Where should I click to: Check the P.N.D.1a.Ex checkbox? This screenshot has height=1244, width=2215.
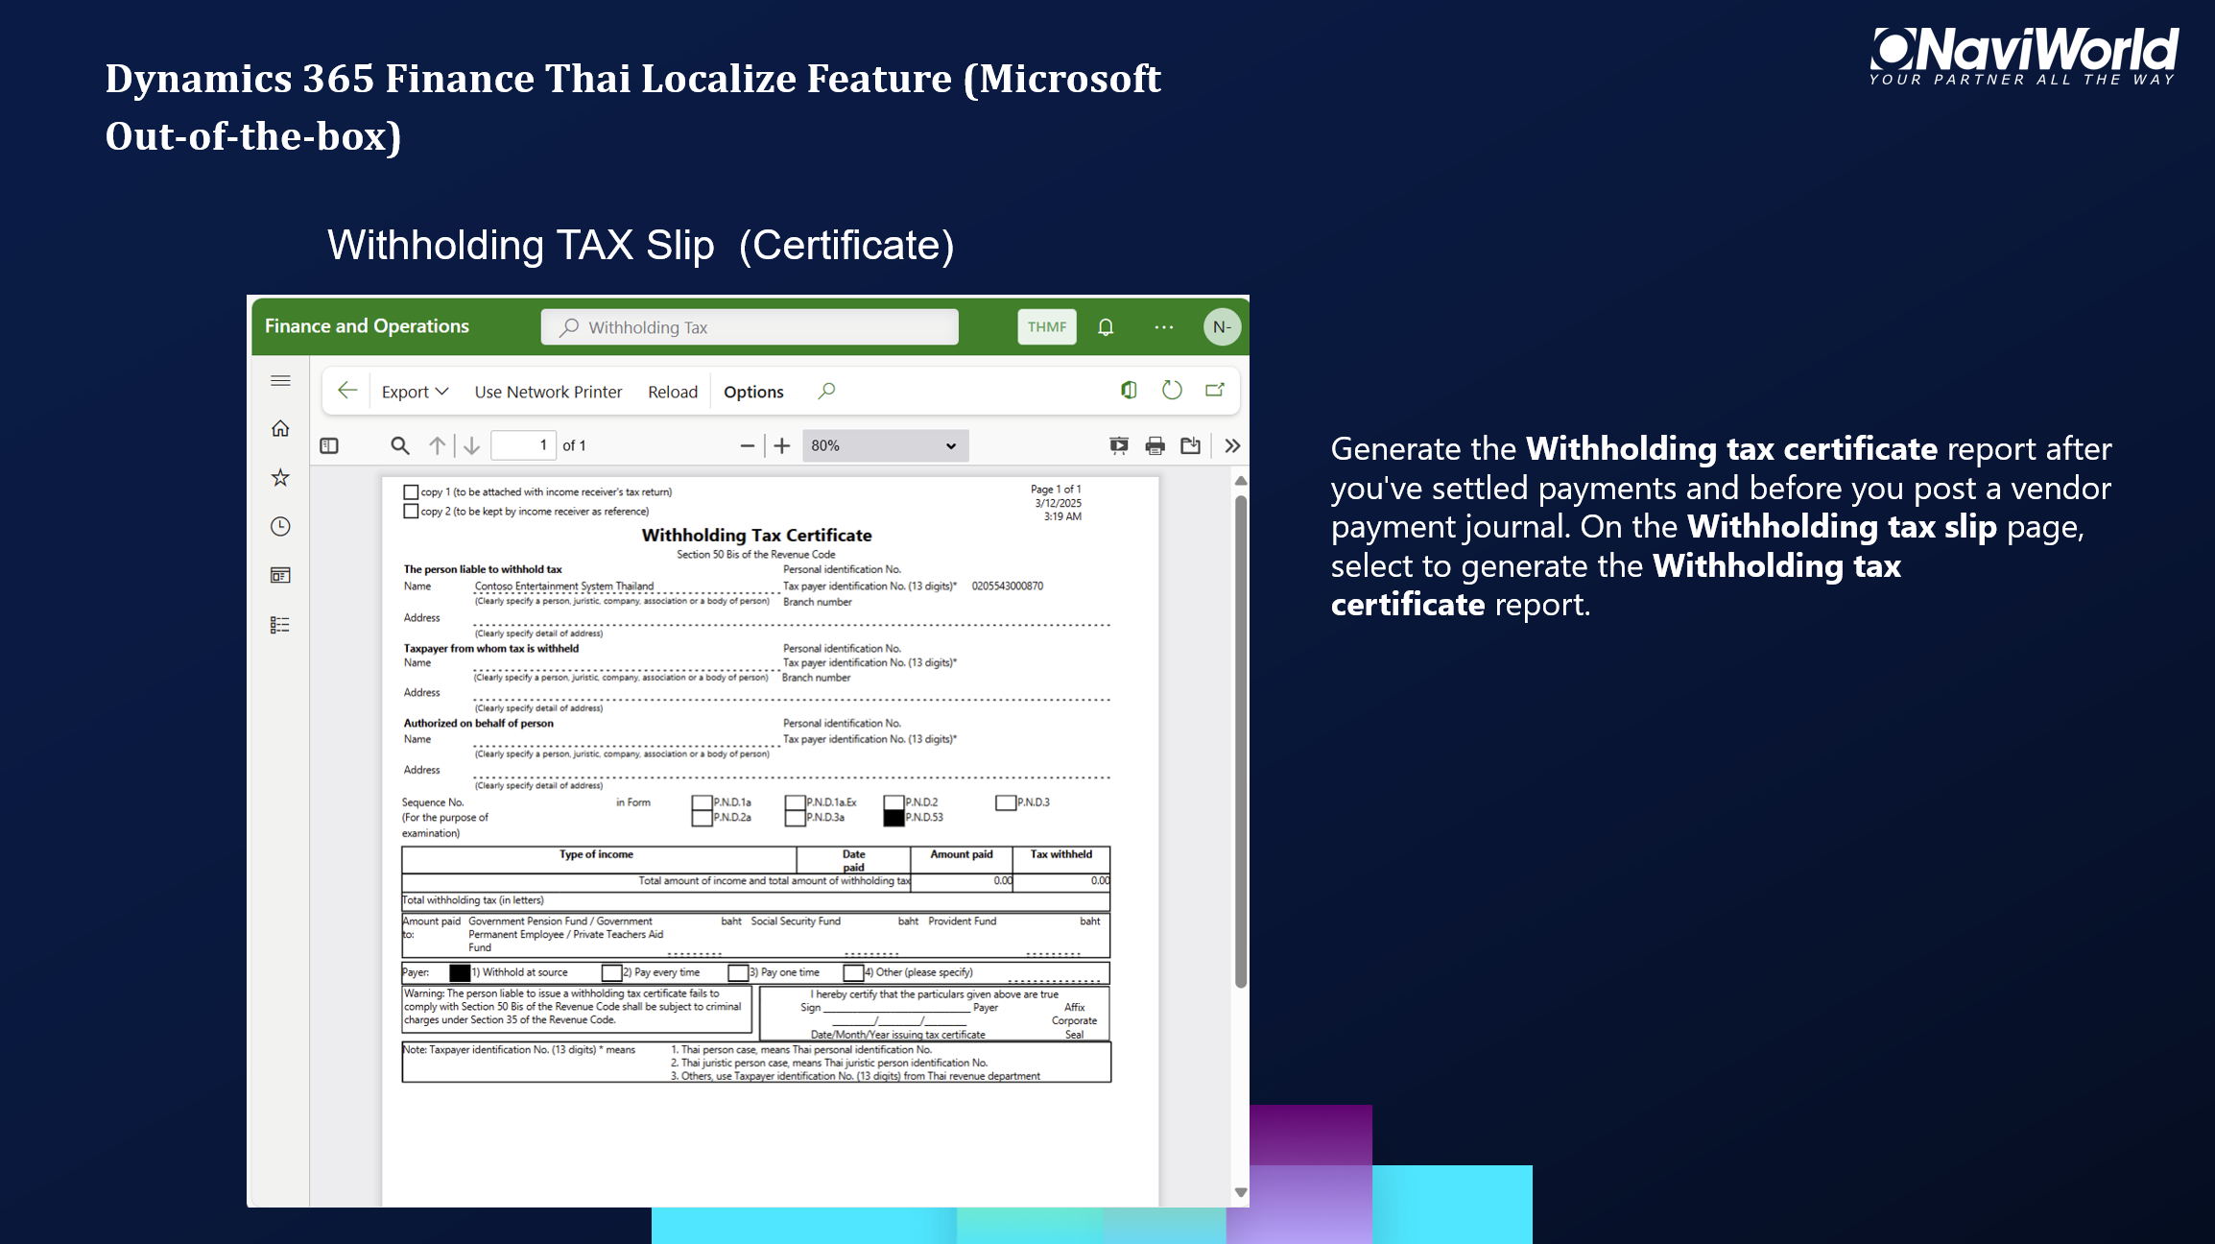(795, 802)
